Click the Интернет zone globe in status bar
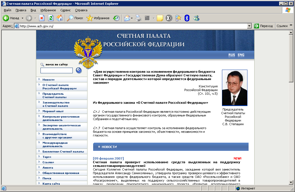Viewport: 295px width, 192px height. pyautogui.click(x=238, y=188)
